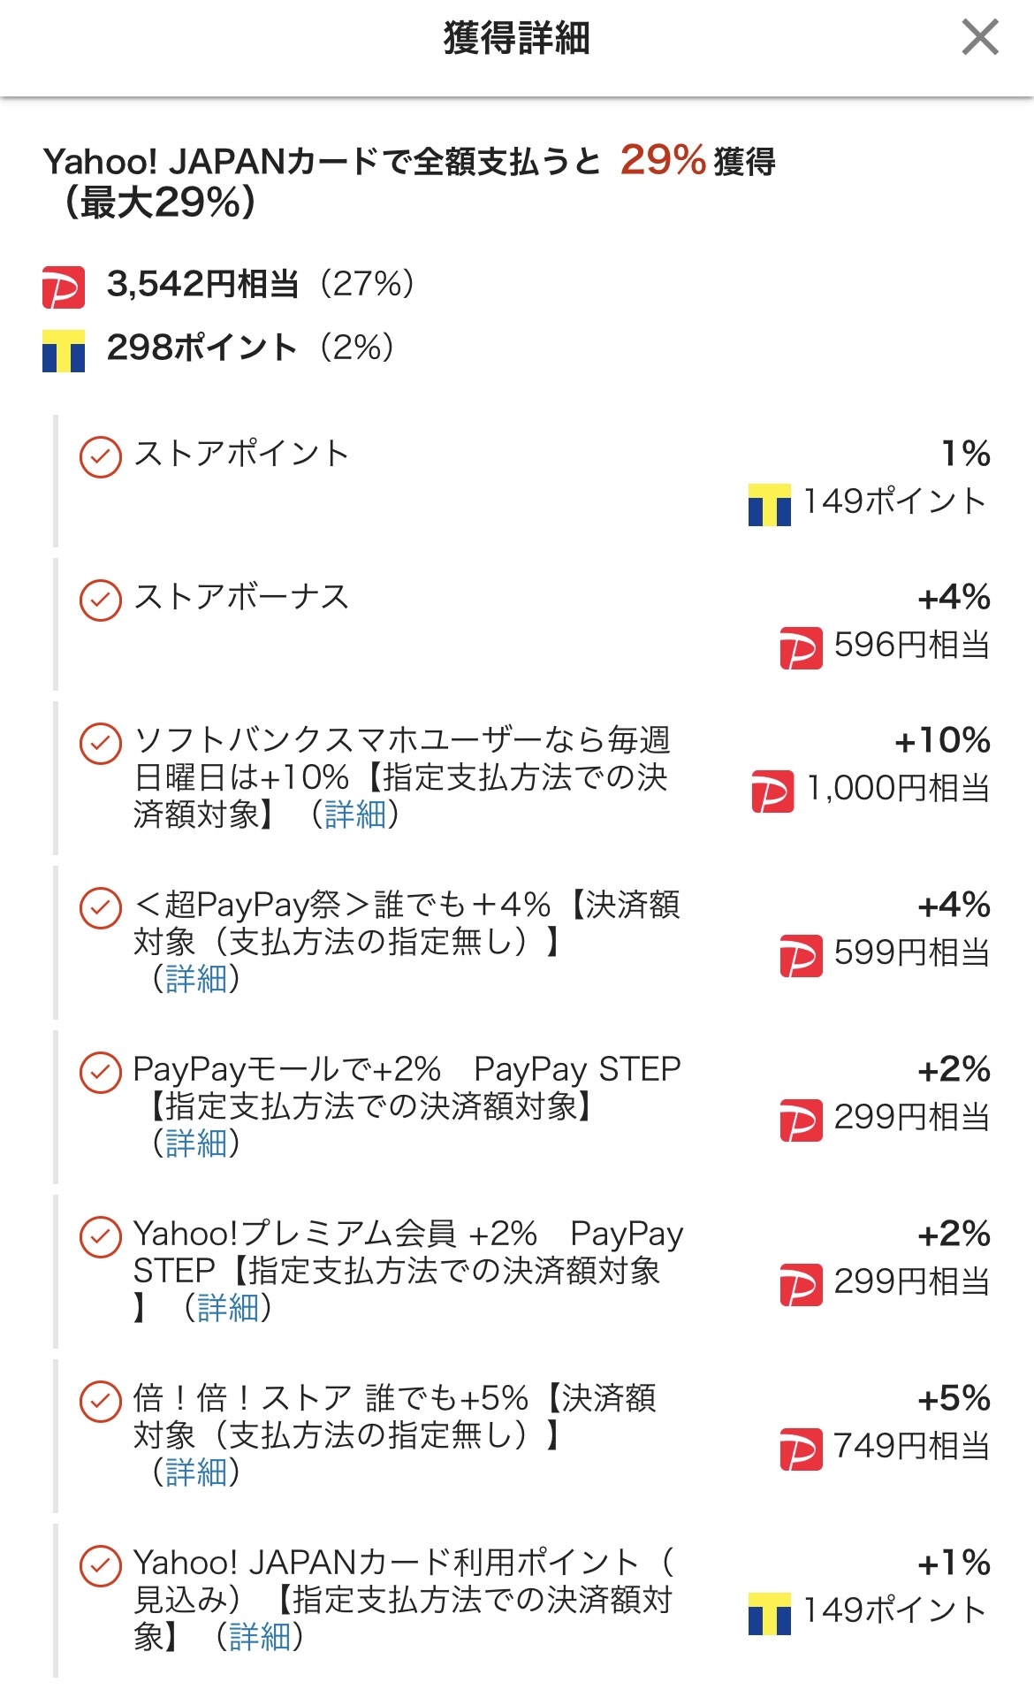Viewport: 1034px width, 1690px height.
Task: Open 詳細 link for ソフトバンクスマホユーザー +10%
Action: click(x=355, y=814)
